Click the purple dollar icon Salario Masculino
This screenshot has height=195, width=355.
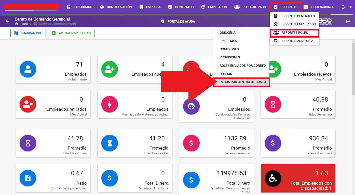(273, 143)
